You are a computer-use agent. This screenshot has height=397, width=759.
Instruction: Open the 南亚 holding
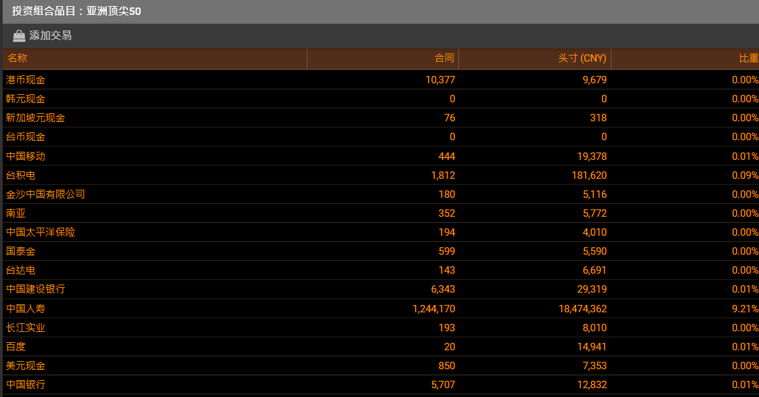click(x=16, y=213)
